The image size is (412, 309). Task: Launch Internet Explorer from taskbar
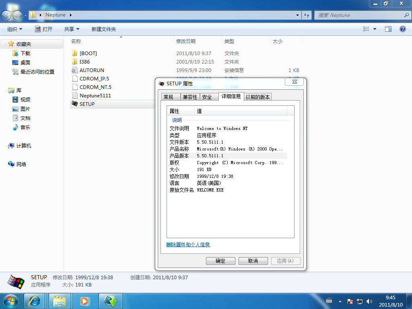[34, 301]
